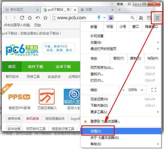Image resolution: width=164 pixels, height=150 pixels.
Task: Open the hamburger main menu button
Action: click(157, 18)
